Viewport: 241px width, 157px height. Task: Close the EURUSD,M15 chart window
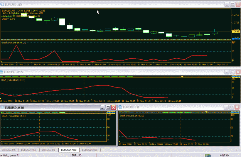pos(238,72)
